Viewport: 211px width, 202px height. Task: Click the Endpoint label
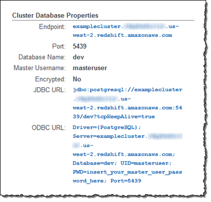point(52,27)
